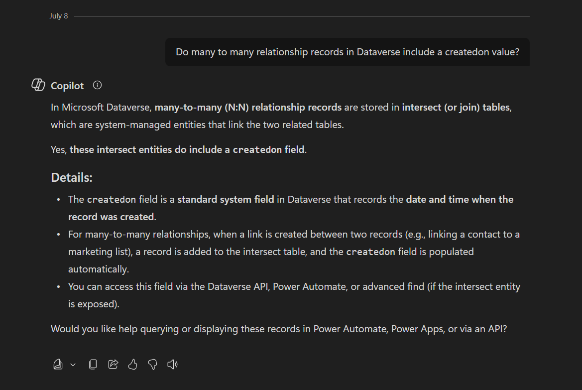Click "intersect (or join) tables" bold text
582x390 pixels.
pyautogui.click(x=456, y=108)
